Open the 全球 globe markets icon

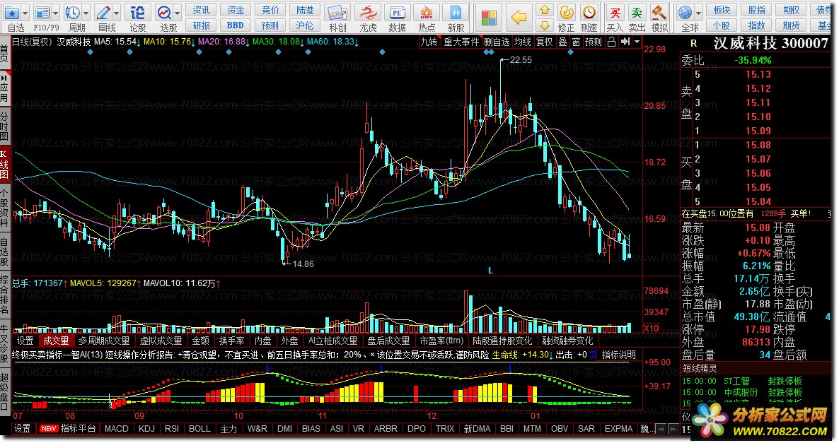coord(685,13)
